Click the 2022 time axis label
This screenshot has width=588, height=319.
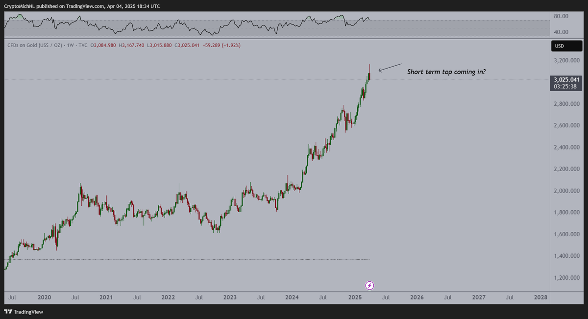pyautogui.click(x=168, y=297)
